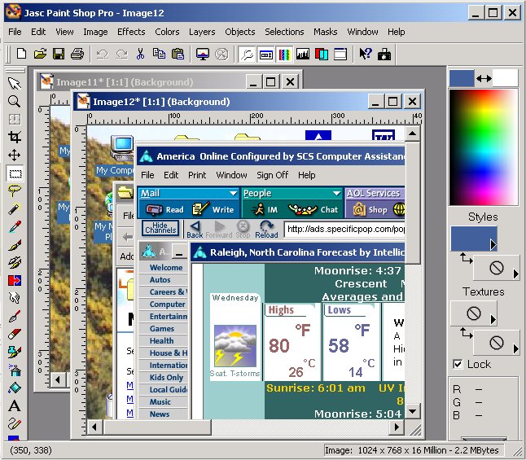The image size is (526, 460).
Task: Cut selection with scissors icon
Action: pos(140,55)
